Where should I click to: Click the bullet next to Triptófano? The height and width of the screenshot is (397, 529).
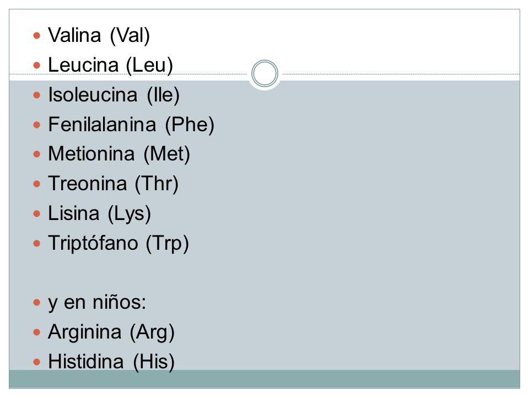37,243
